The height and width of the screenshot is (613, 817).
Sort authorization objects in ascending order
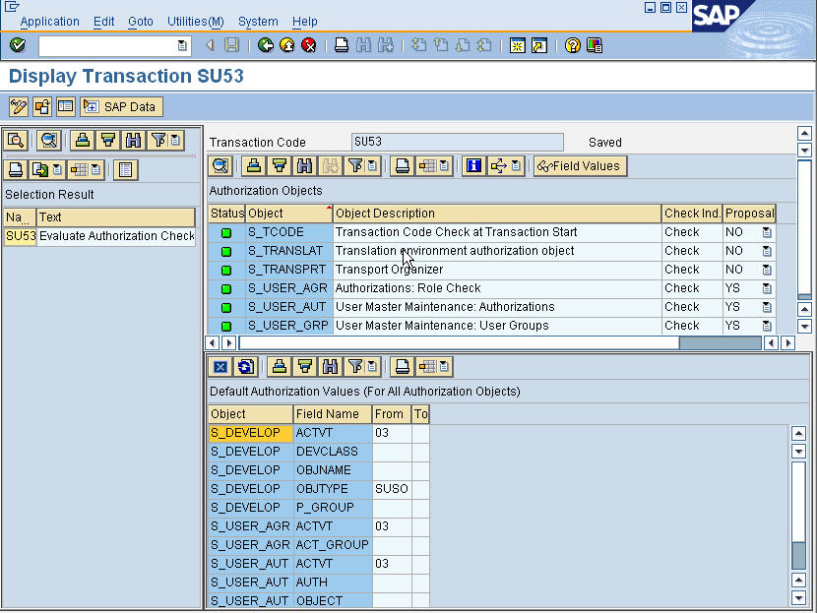click(x=254, y=165)
